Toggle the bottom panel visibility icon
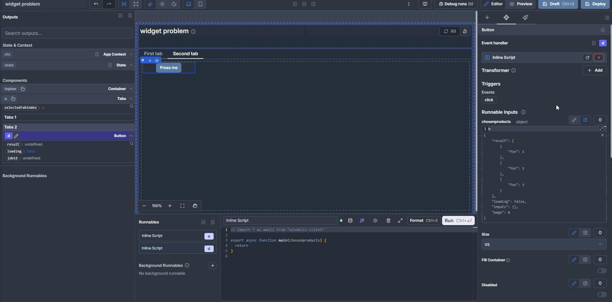 304,4
